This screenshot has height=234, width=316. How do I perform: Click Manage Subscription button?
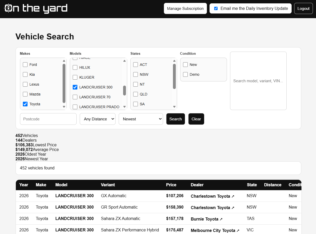coord(185,9)
